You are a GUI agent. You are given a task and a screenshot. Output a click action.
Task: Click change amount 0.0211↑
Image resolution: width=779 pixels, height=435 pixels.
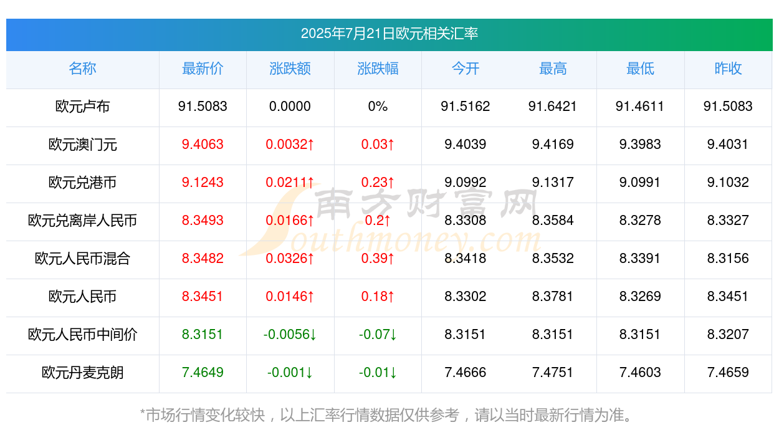click(x=290, y=183)
